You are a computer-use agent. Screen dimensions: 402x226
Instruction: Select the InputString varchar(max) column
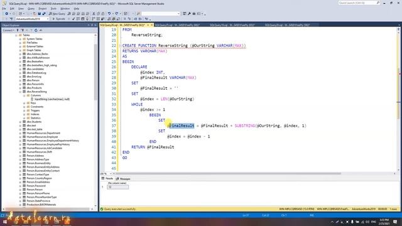tap(52, 99)
